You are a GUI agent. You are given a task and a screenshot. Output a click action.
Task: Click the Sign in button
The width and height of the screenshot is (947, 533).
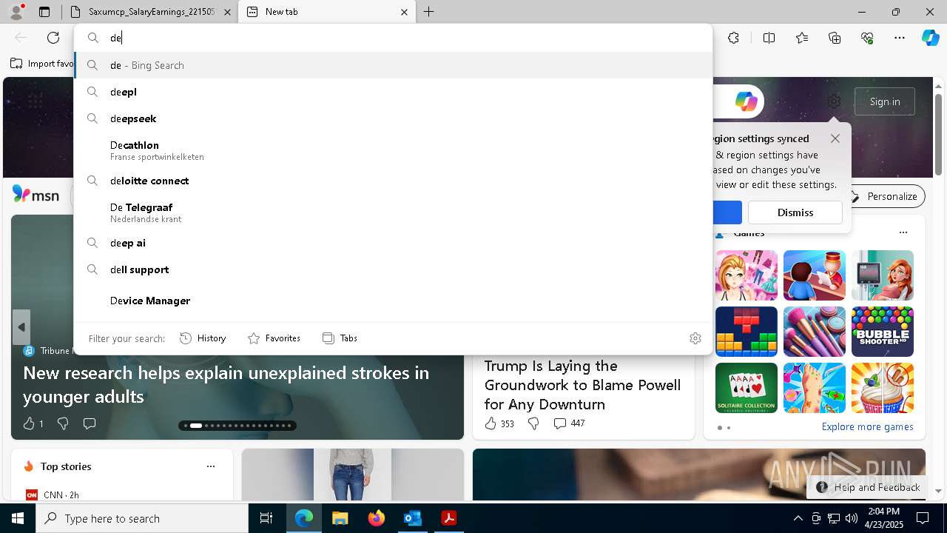pyautogui.click(x=885, y=101)
